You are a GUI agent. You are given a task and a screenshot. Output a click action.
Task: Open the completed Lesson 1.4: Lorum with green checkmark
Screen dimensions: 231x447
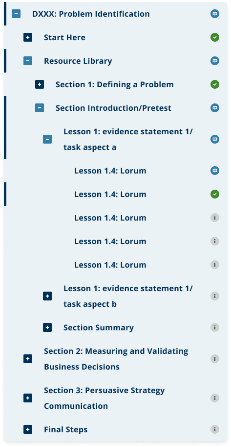(110, 194)
